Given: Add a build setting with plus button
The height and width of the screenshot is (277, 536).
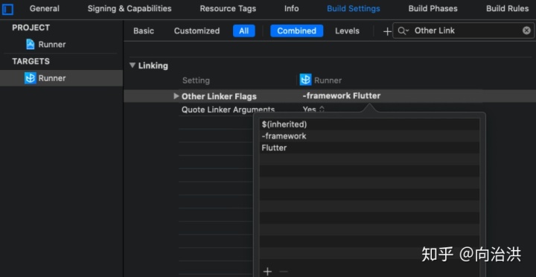Looking at the screenshot, I should pyautogui.click(x=387, y=31).
